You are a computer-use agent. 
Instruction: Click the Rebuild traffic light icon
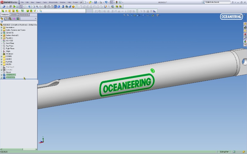coord(117,2)
